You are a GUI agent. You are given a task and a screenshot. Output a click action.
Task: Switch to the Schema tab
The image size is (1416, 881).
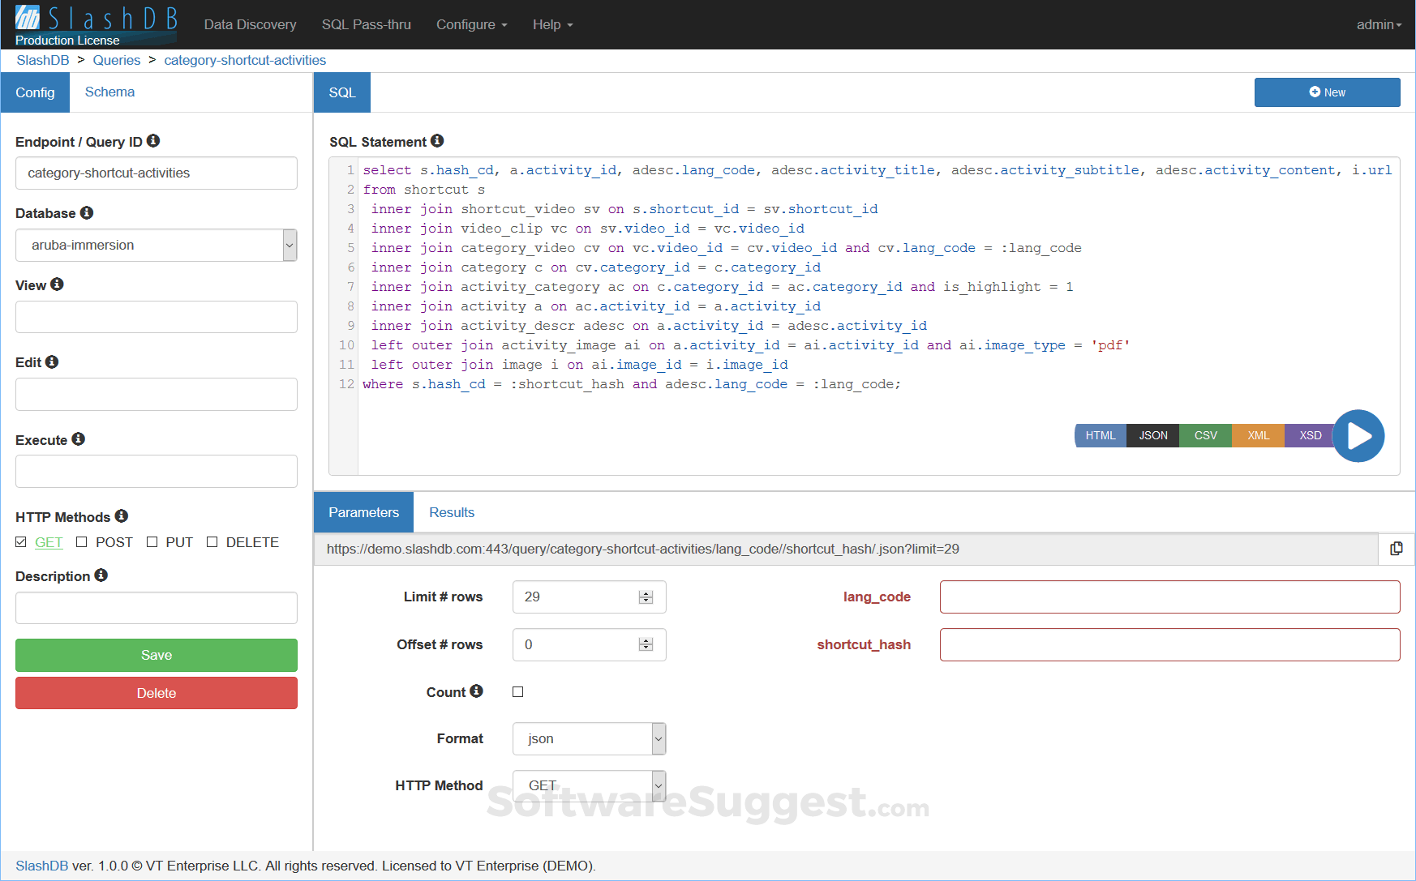coord(109,92)
